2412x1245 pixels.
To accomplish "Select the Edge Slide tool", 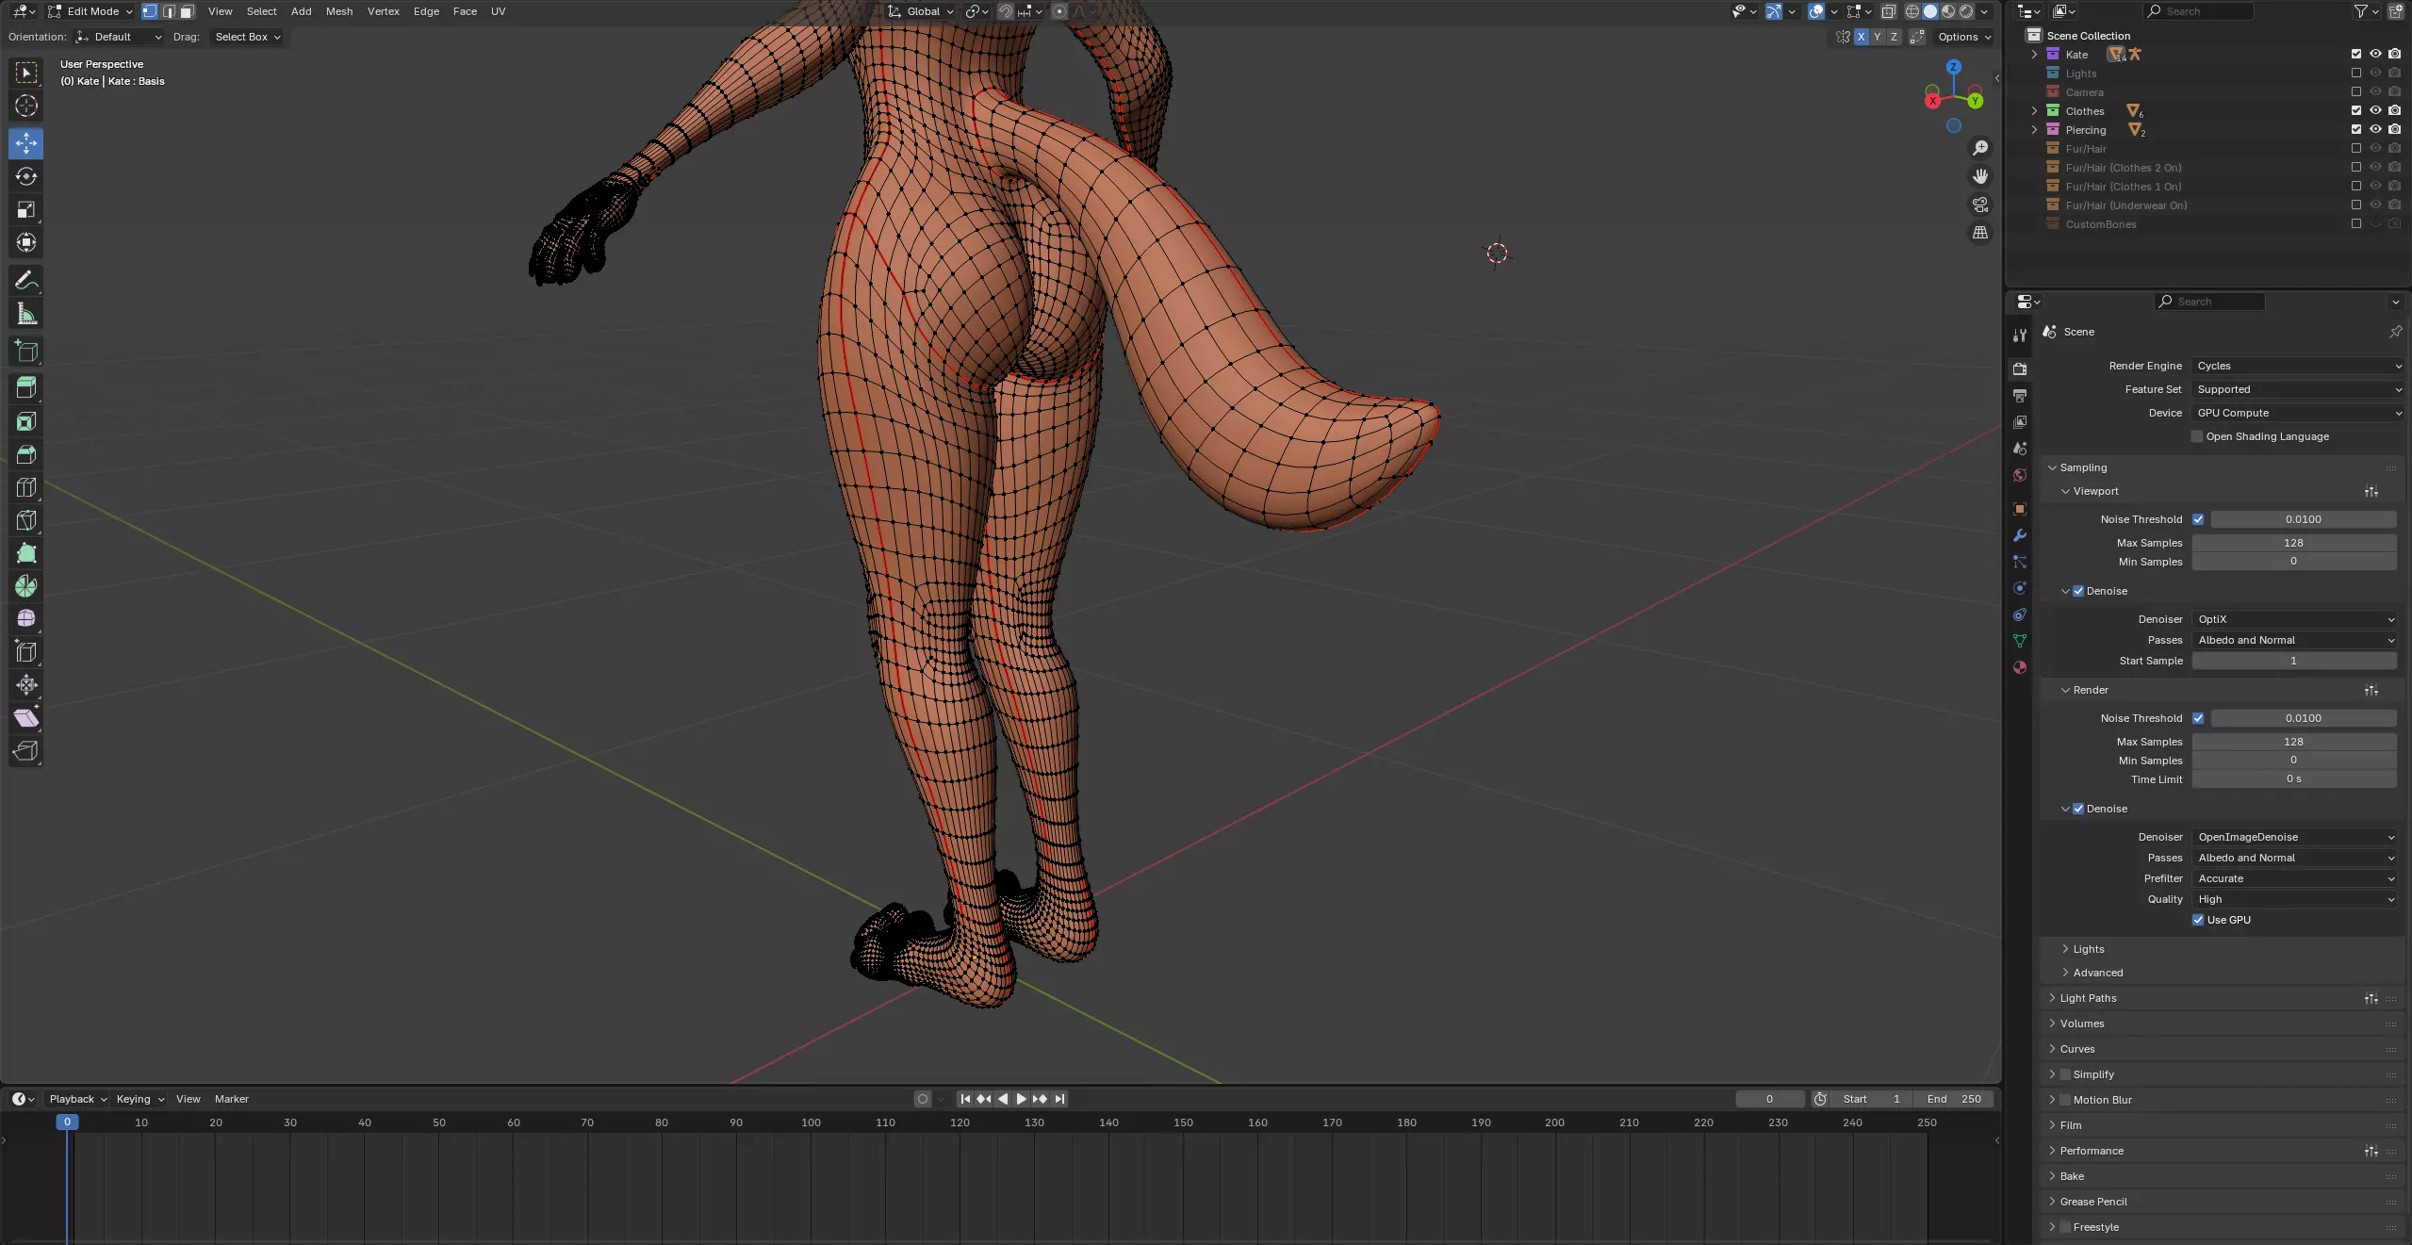I will click(26, 652).
